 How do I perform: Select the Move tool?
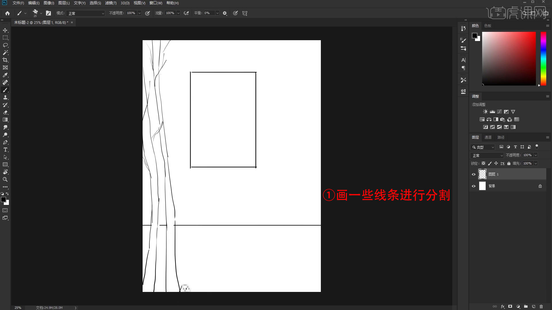[5, 30]
